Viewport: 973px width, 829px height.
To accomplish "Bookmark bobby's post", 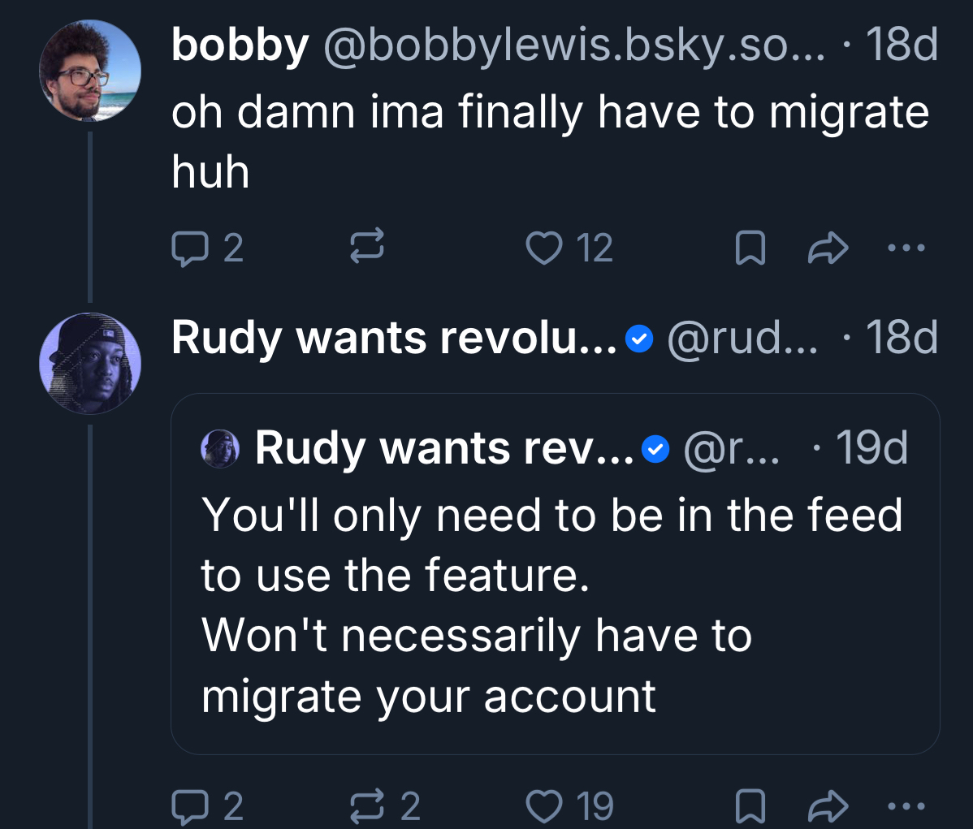I will [750, 248].
